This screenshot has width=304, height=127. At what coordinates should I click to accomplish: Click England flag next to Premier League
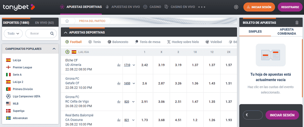tap(8, 67)
